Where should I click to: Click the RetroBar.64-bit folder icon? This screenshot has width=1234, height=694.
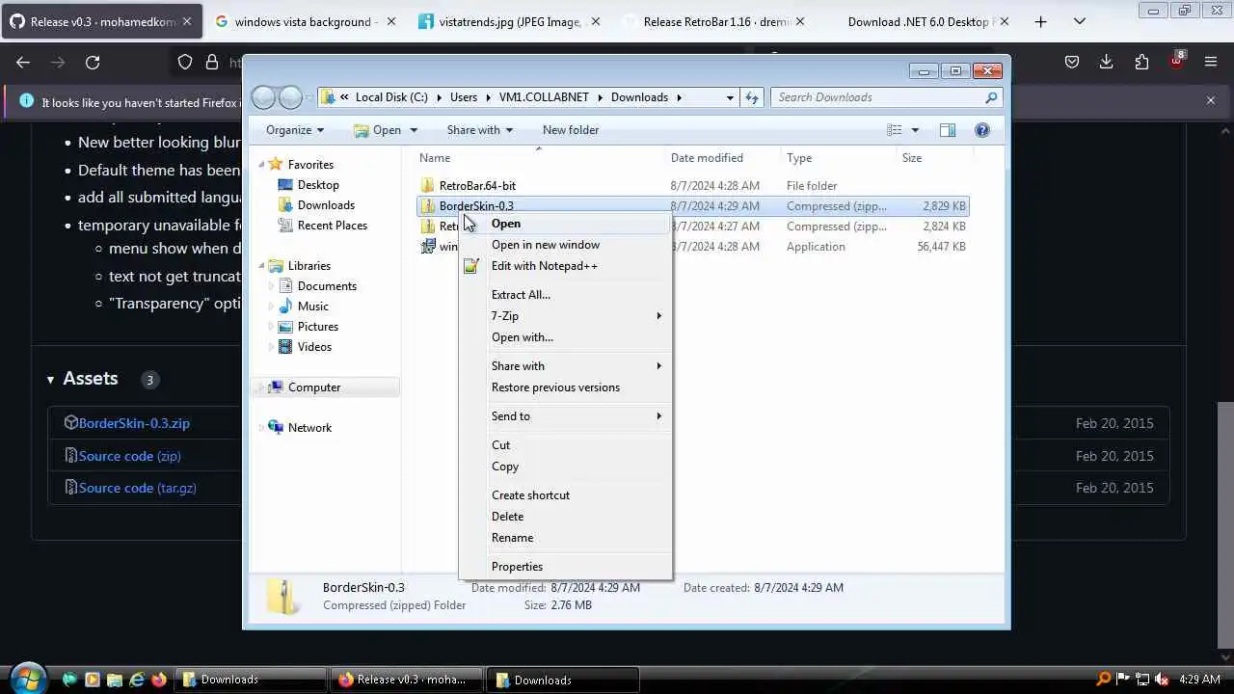coord(428,185)
